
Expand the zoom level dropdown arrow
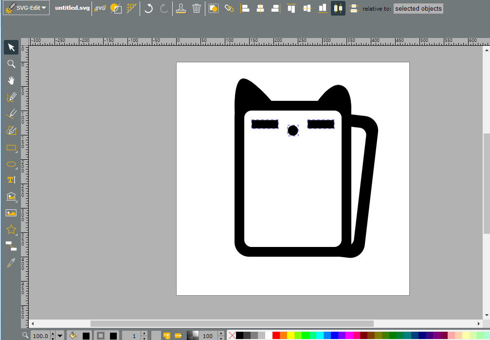pyautogui.click(x=60, y=336)
